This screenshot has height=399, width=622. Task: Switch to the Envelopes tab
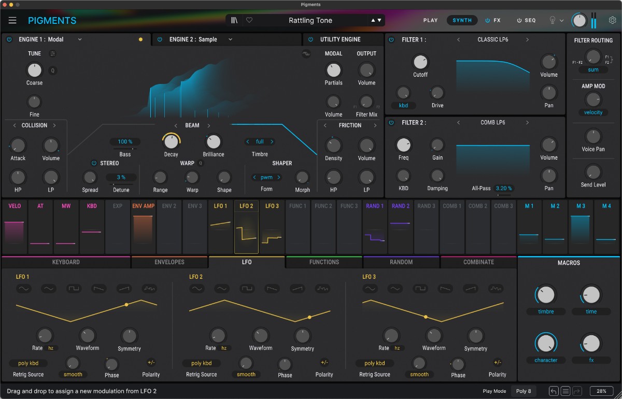coord(169,262)
